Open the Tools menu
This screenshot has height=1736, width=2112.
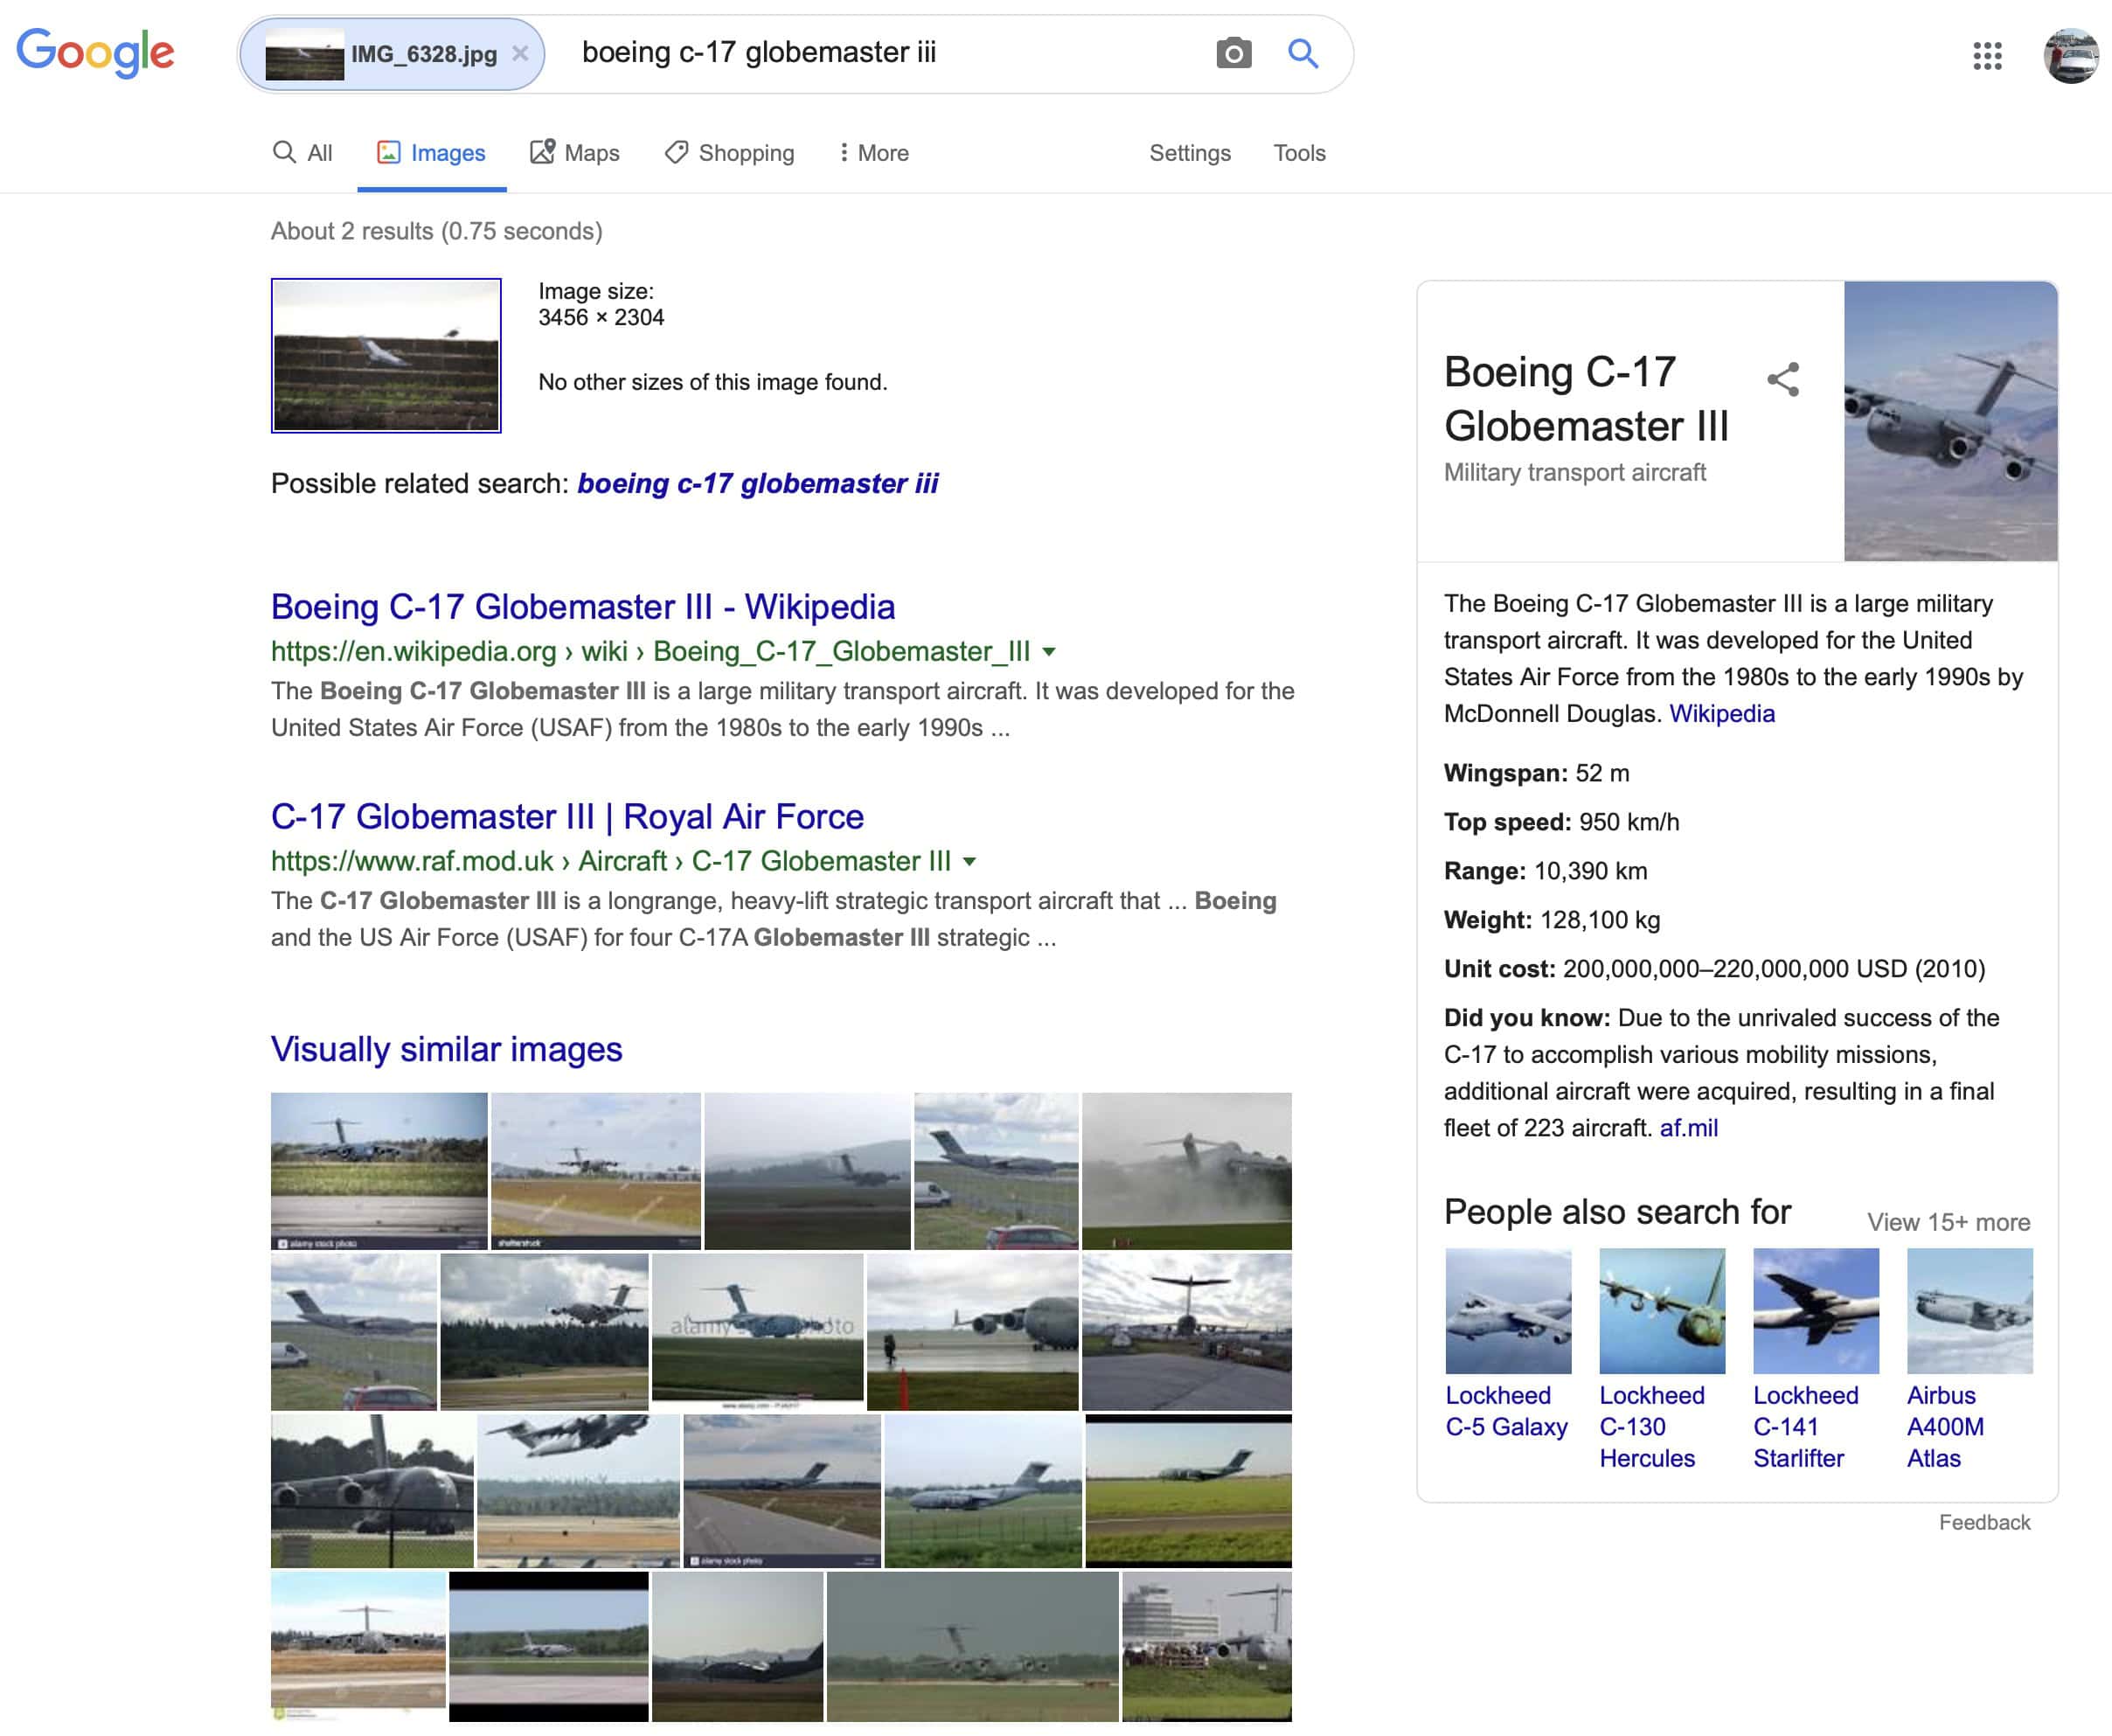1299,153
